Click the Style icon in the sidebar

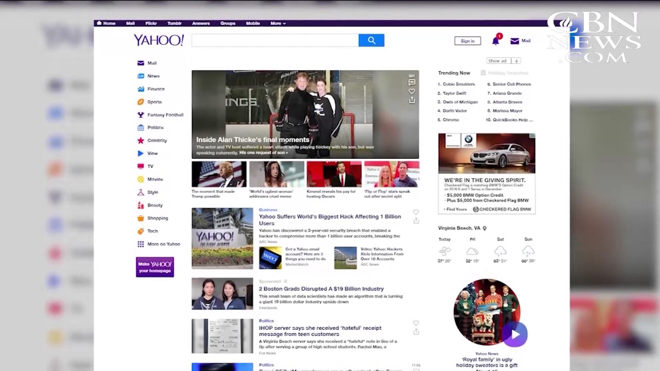click(x=141, y=192)
